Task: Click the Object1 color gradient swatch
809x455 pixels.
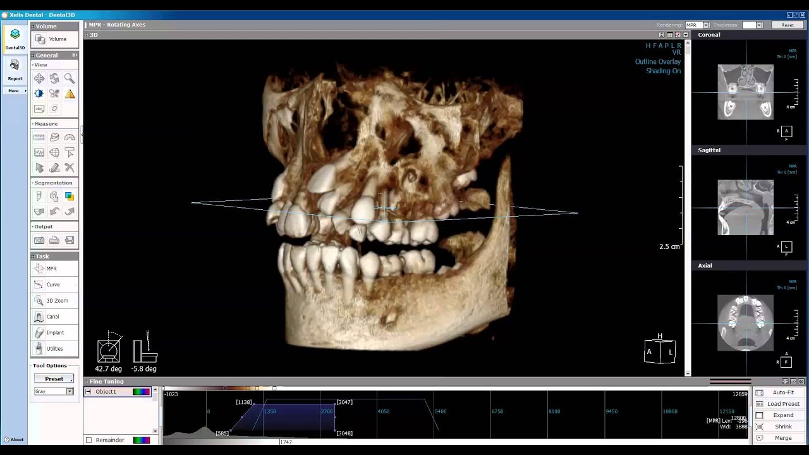Action: [141, 392]
